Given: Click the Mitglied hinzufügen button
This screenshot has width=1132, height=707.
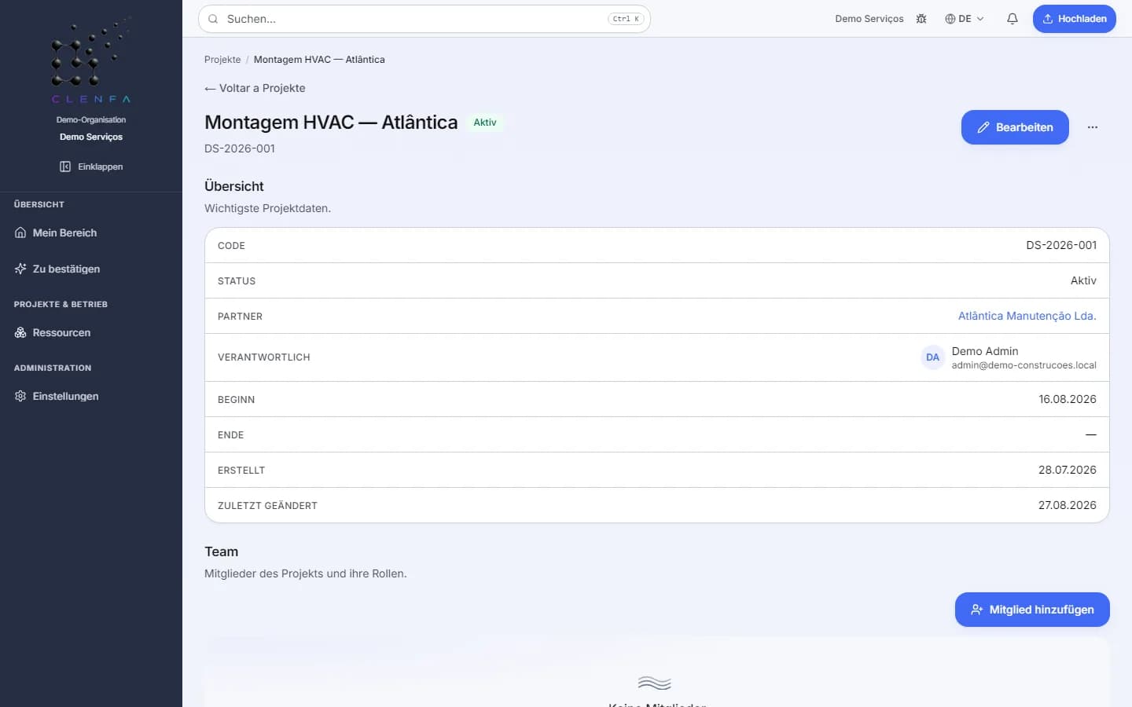Looking at the screenshot, I should click(x=1032, y=610).
